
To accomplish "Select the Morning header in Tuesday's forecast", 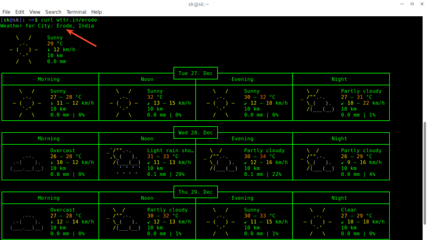I will click(48, 79).
